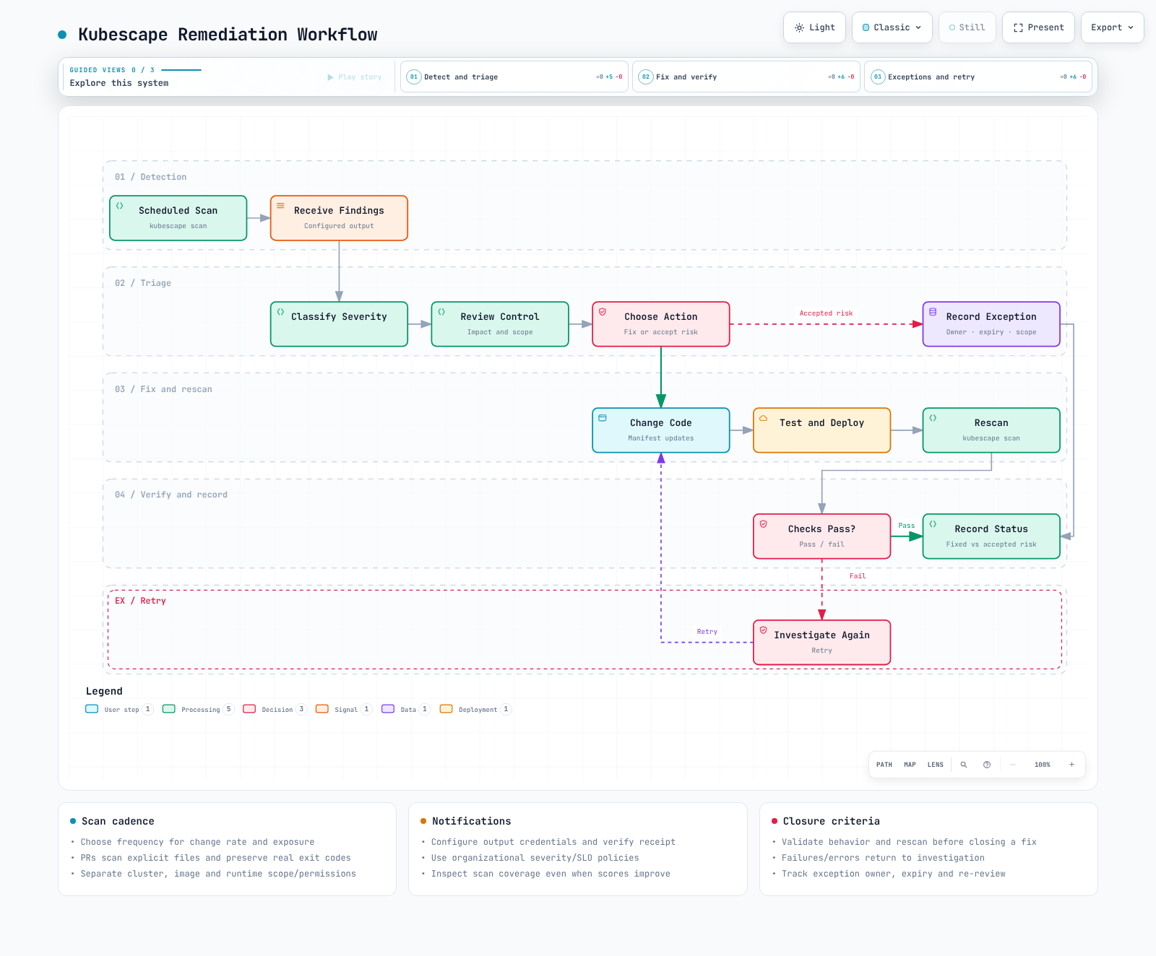
Task: Select guided view 02 Fix and verify
Action: click(746, 77)
